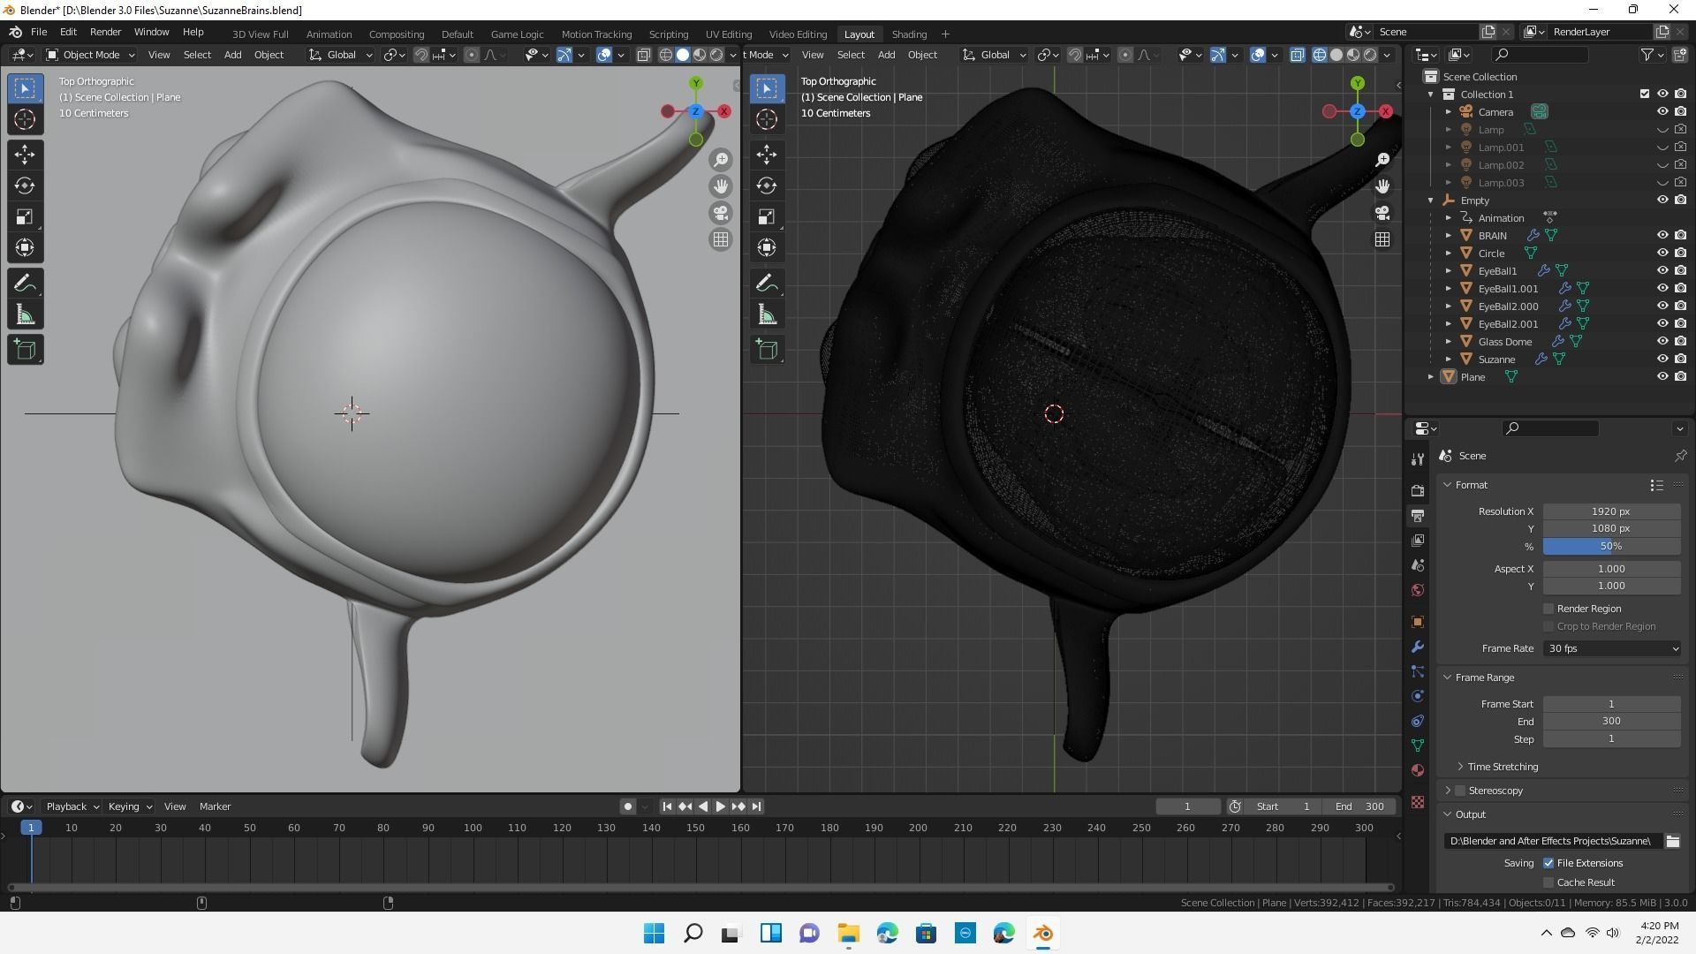Uncheck File Extensions checkbox
The width and height of the screenshot is (1696, 954).
pos(1548,863)
